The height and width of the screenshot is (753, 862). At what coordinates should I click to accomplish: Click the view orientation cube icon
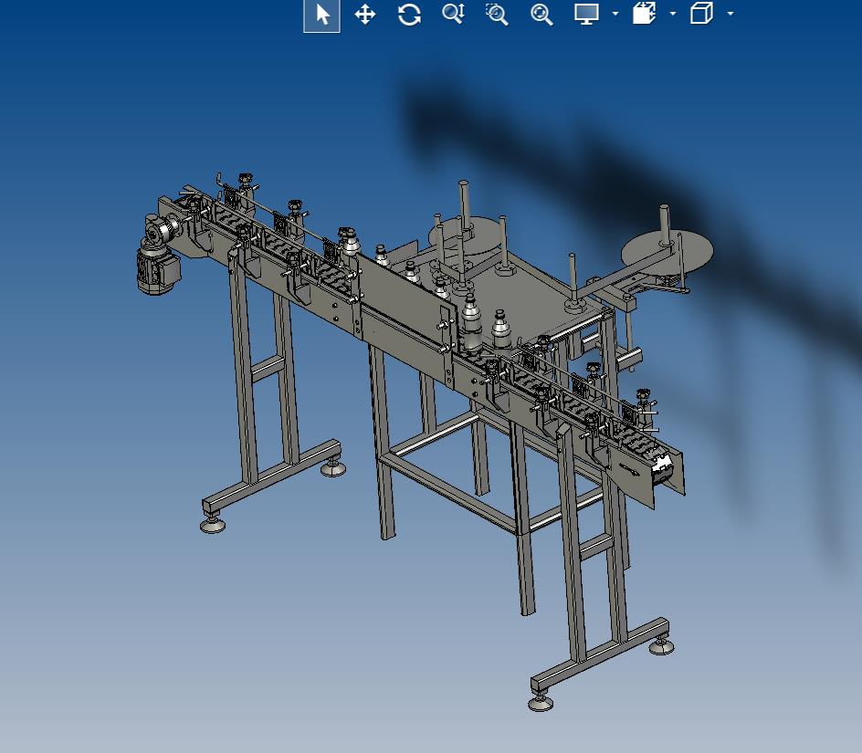pyautogui.click(x=701, y=13)
